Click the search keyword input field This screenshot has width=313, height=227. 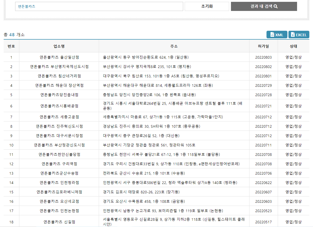tap(99, 6)
